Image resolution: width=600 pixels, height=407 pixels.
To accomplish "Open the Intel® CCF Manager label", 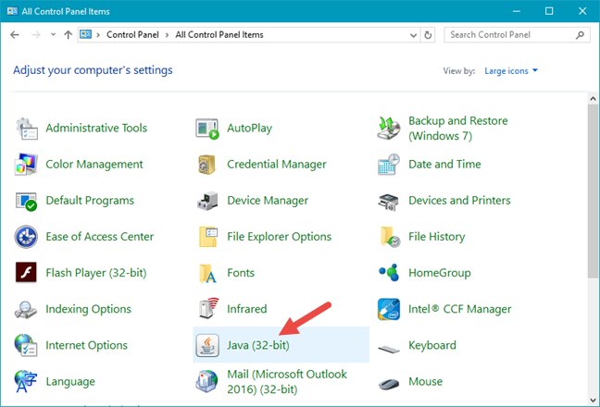I will 459,309.
